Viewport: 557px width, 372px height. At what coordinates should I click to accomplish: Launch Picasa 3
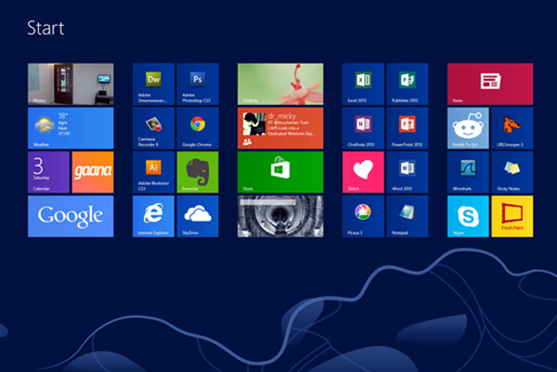[x=363, y=216]
